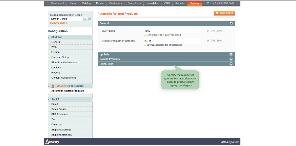Click the Configuration sidebar heading
The height and width of the screenshot is (146, 296).
pos(58,31)
